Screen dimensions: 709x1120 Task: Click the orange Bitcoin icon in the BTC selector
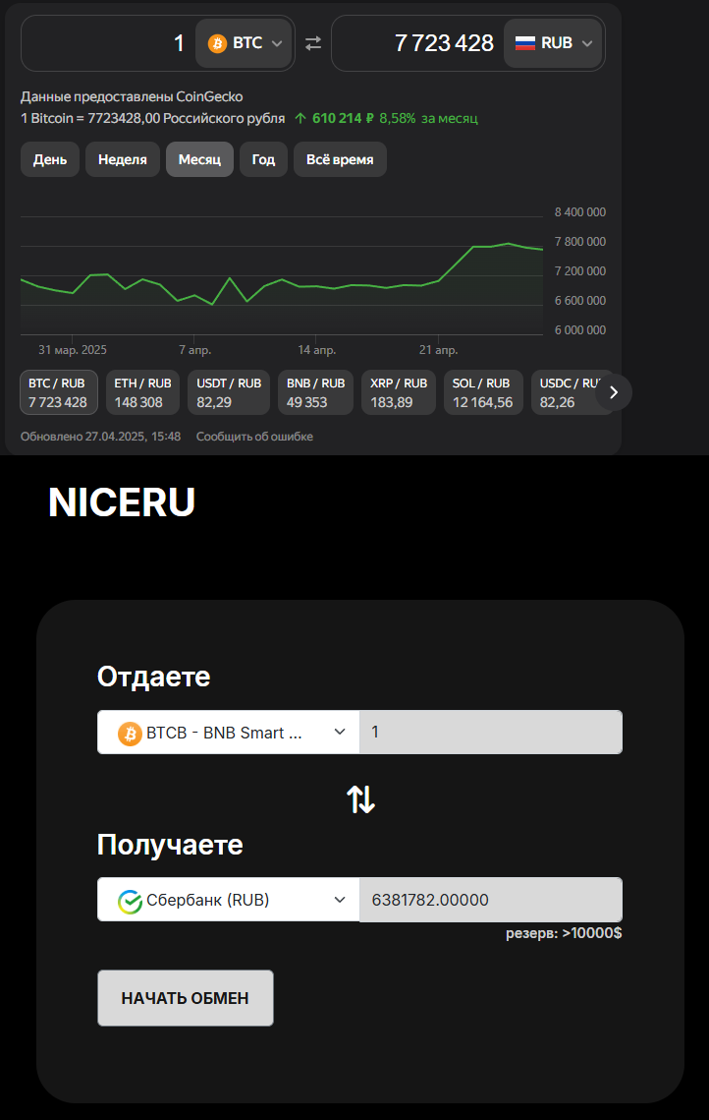(217, 43)
